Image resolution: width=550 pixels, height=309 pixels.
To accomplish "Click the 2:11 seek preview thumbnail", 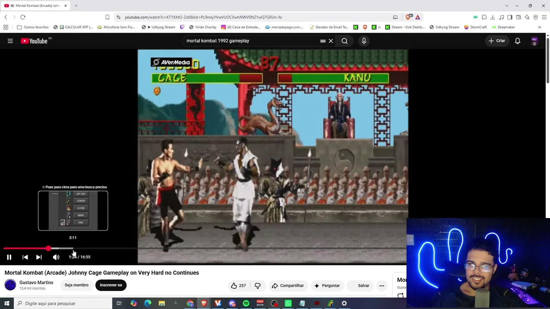I will (73, 211).
